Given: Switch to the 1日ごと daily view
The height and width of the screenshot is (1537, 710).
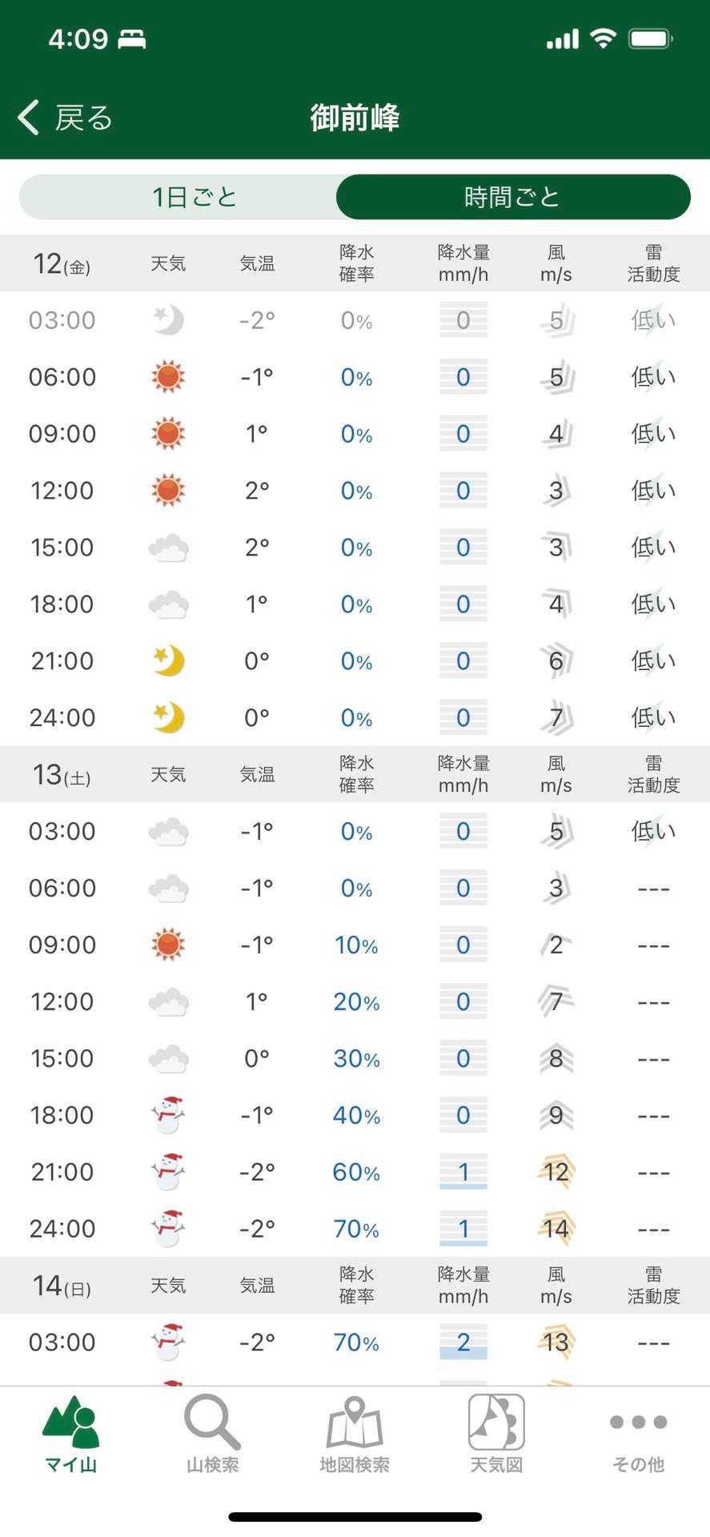Looking at the screenshot, I should (195, 197).
